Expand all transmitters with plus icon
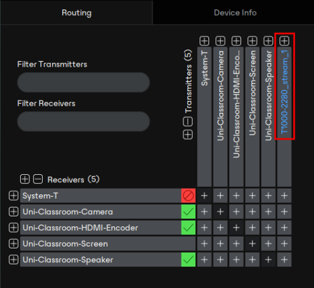The height and width of the screenshot is (288, 314). coord(188,135)
